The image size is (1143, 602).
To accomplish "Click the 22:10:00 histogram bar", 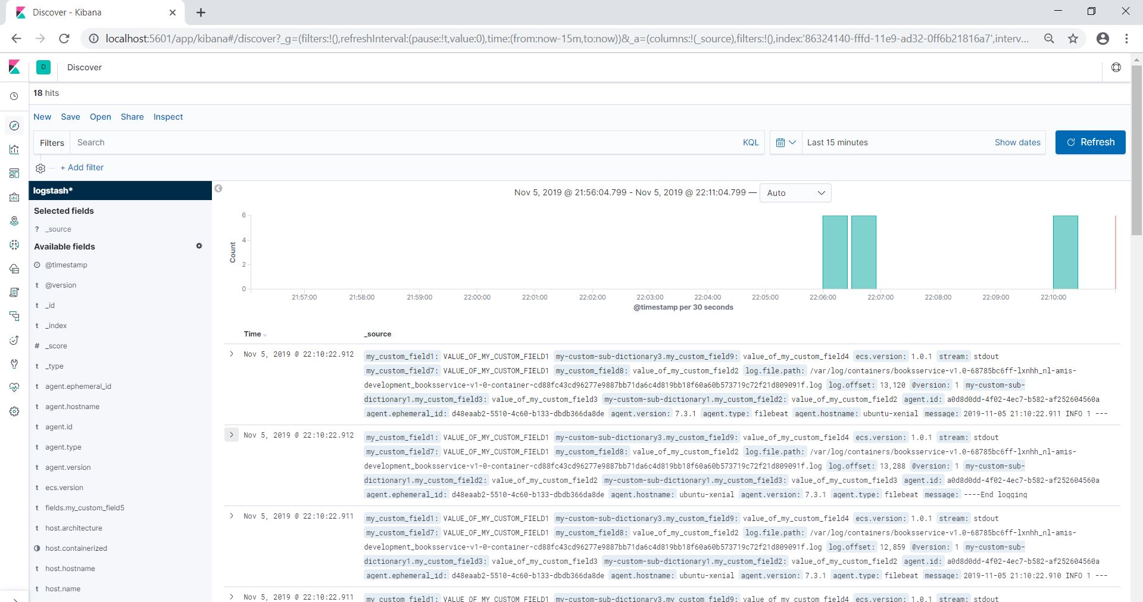I will tap(1064, 252).
